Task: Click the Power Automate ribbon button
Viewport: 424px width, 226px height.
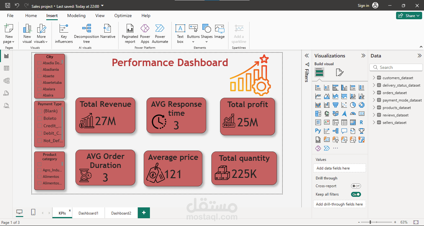Action: coord(160,34)
